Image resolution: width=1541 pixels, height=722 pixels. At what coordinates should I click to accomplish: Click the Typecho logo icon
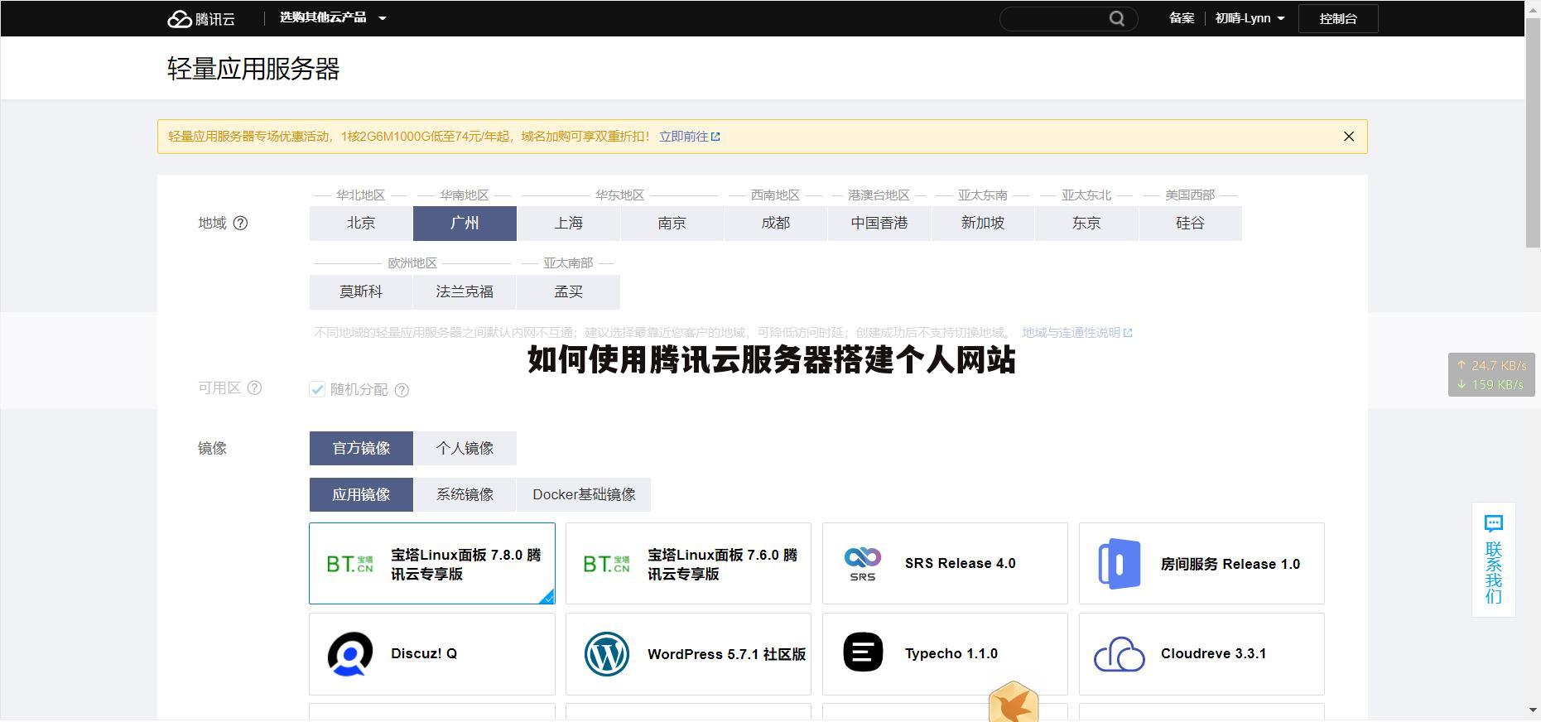[863, 652]
